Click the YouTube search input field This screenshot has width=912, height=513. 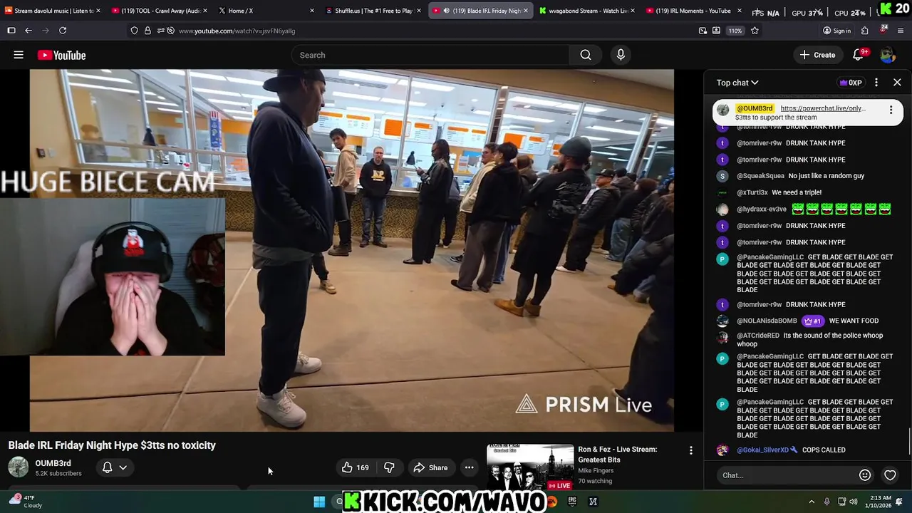430,55
